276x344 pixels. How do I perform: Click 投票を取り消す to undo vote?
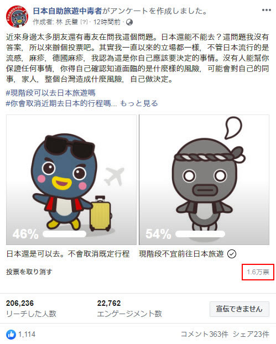[29, 272]
